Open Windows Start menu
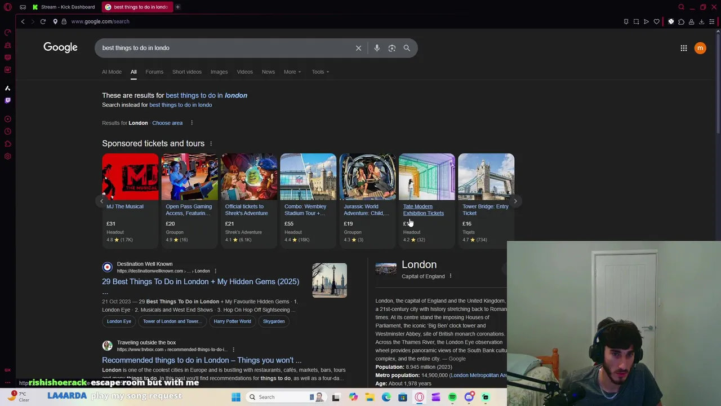This screenshot has width=721, height=406. pyautogui.click(x=236, y=397)
